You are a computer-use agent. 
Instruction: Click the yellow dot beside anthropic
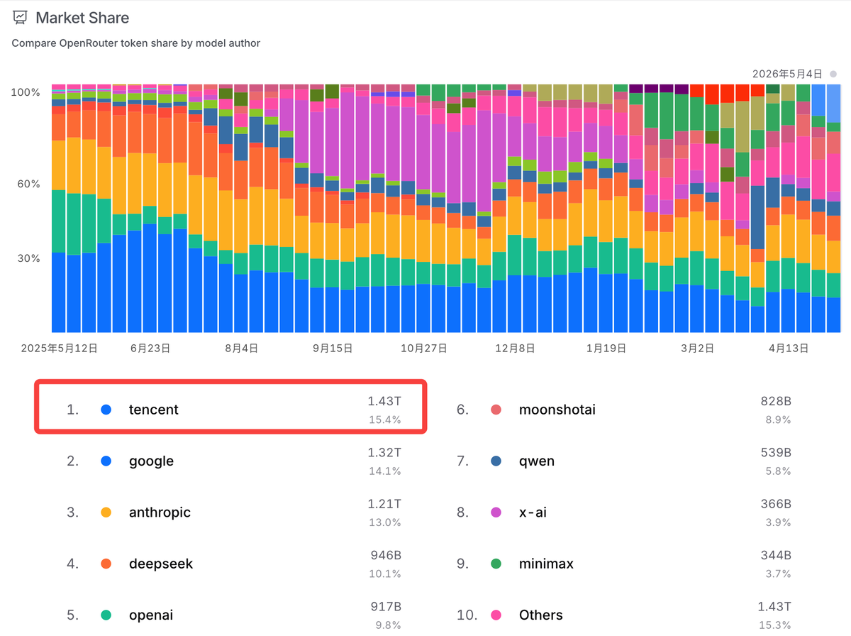coord(106,512)
